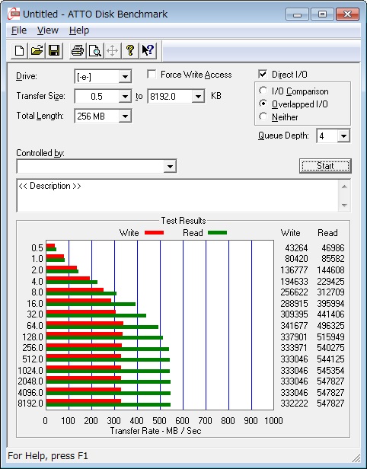Open the View menu
Image resolution: width=367 pixels, height=469 pixels.
pos(47,30)
